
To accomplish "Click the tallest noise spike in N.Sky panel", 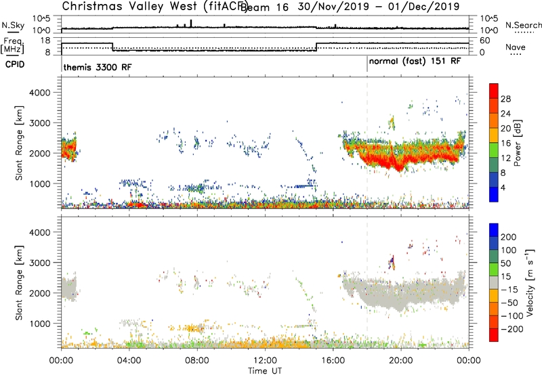I will (191, 23).
